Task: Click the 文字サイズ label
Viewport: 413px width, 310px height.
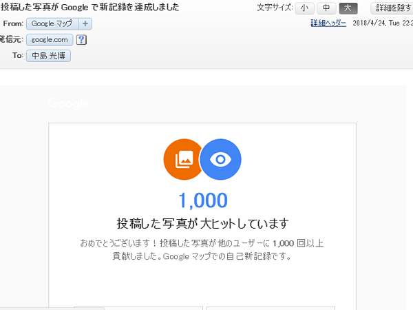Action: coord(275,8)
